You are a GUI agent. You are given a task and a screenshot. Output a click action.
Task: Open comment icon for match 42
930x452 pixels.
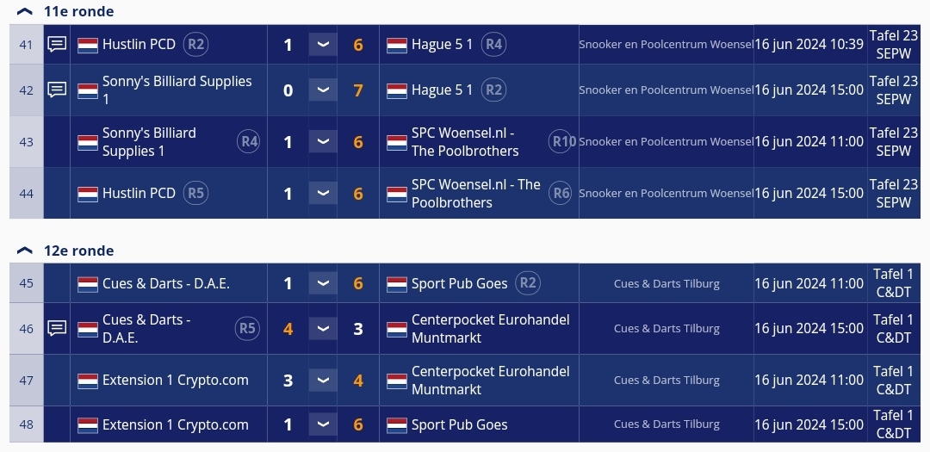(x=57, y=90)
